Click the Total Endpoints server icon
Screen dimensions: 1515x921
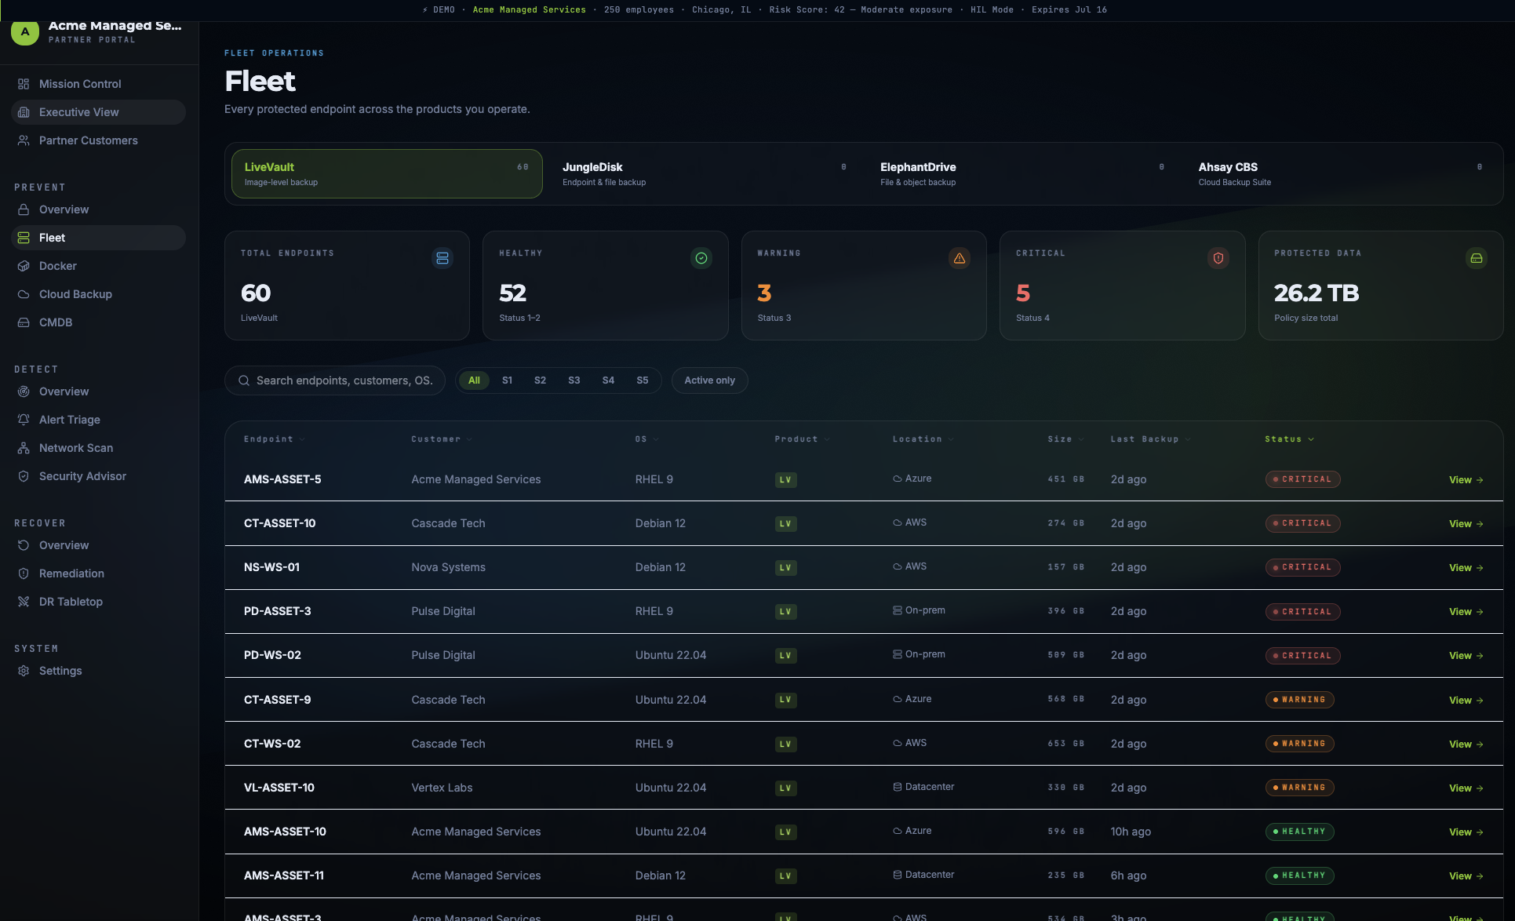[442, 258]
